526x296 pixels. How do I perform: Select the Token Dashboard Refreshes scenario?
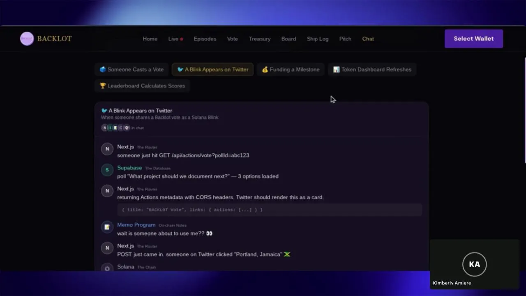[x=372, y=69]
